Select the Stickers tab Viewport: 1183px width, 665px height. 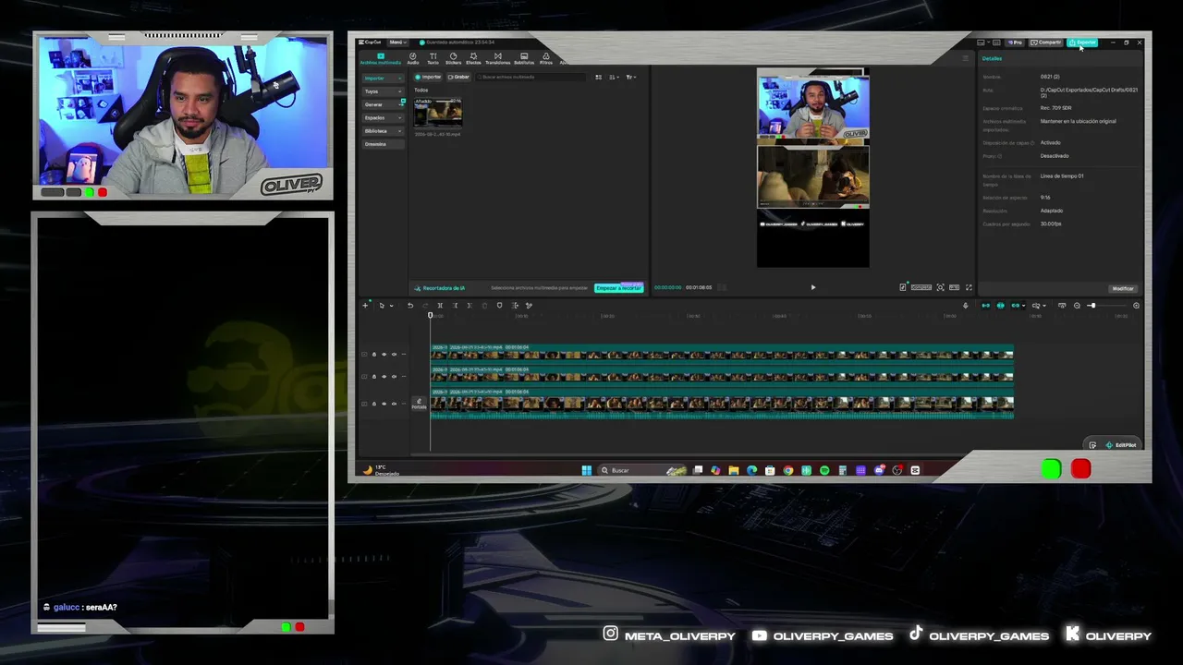[x=453, y=58]
